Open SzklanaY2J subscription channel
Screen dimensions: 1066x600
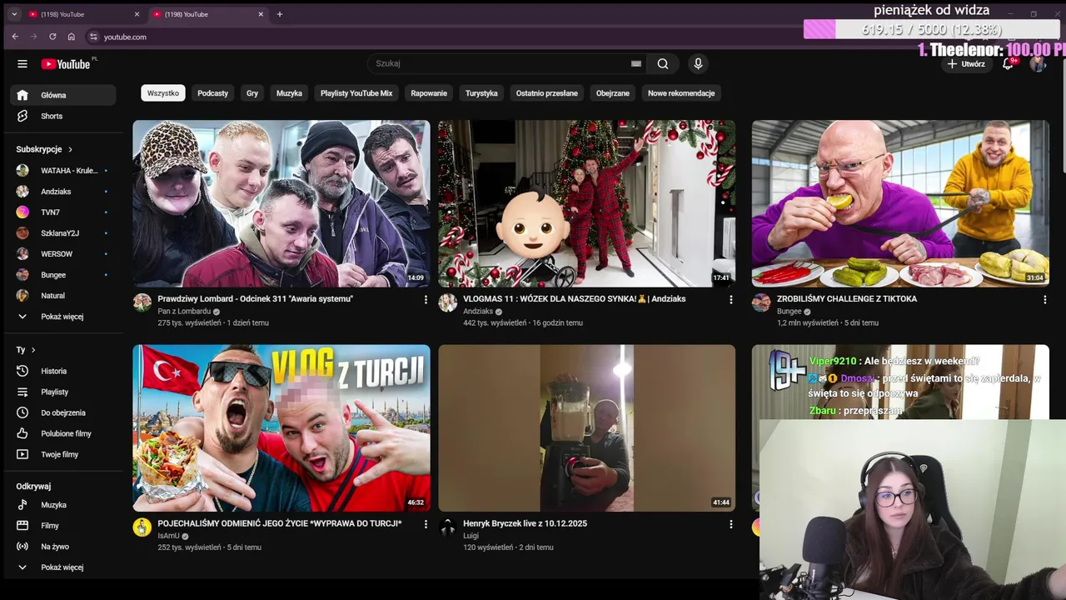[63, 233]
